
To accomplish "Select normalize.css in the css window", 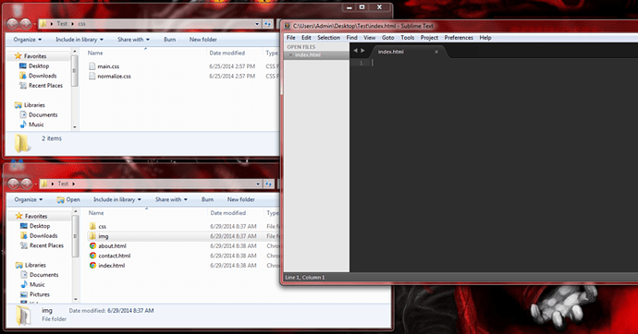I will click(x=114, y=77).
